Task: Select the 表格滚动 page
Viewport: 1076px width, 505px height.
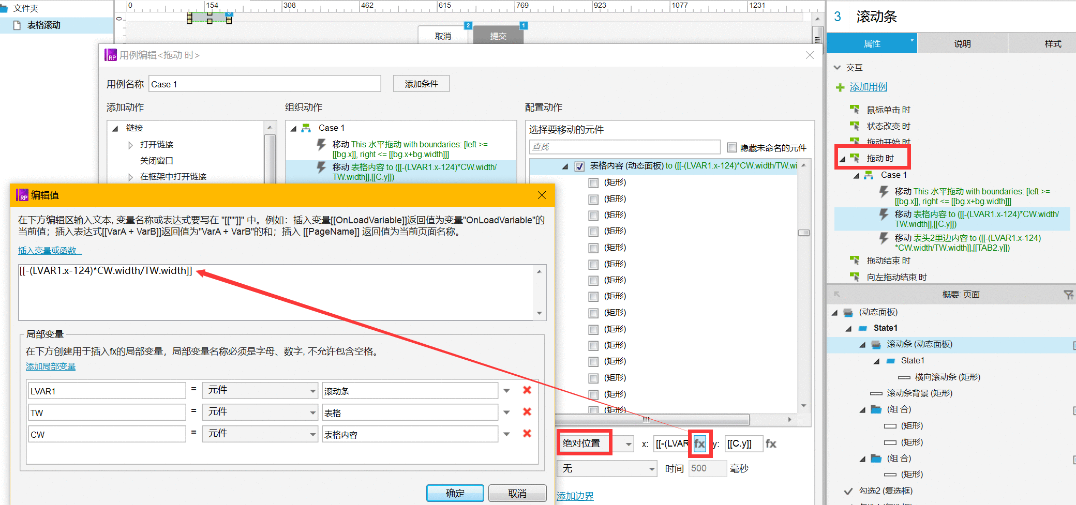Action: (x=56, y=25)
